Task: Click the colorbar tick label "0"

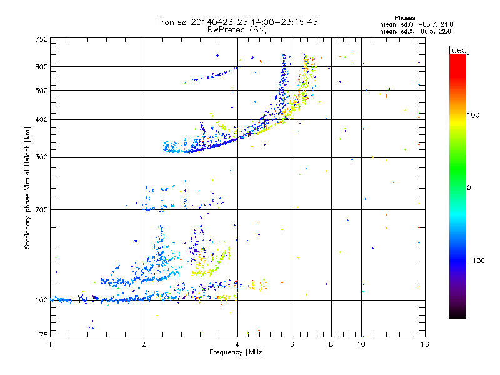Action: [469, 187]
